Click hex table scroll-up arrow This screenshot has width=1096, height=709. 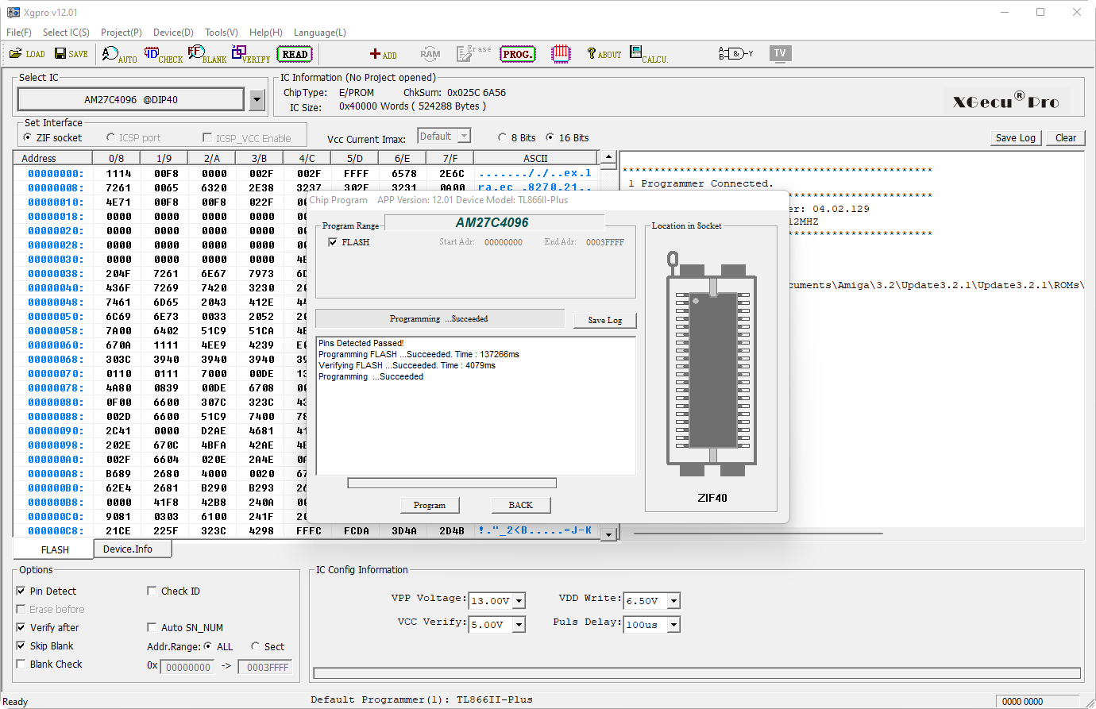click(x=608, y=157)
